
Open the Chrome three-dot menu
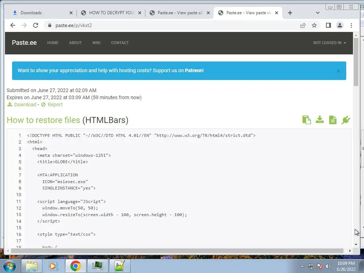[351, 25]
